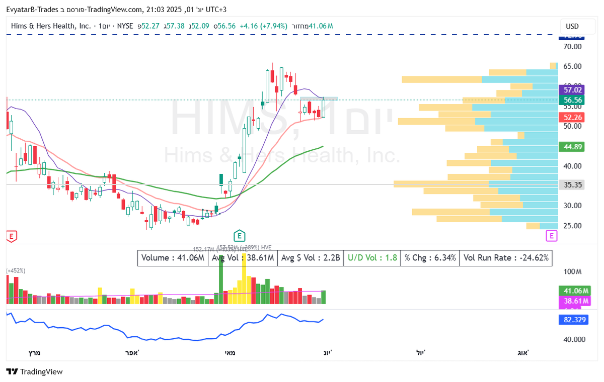
Task: Click the 50.00 price axis value
Action: click(x=573, y=126)
